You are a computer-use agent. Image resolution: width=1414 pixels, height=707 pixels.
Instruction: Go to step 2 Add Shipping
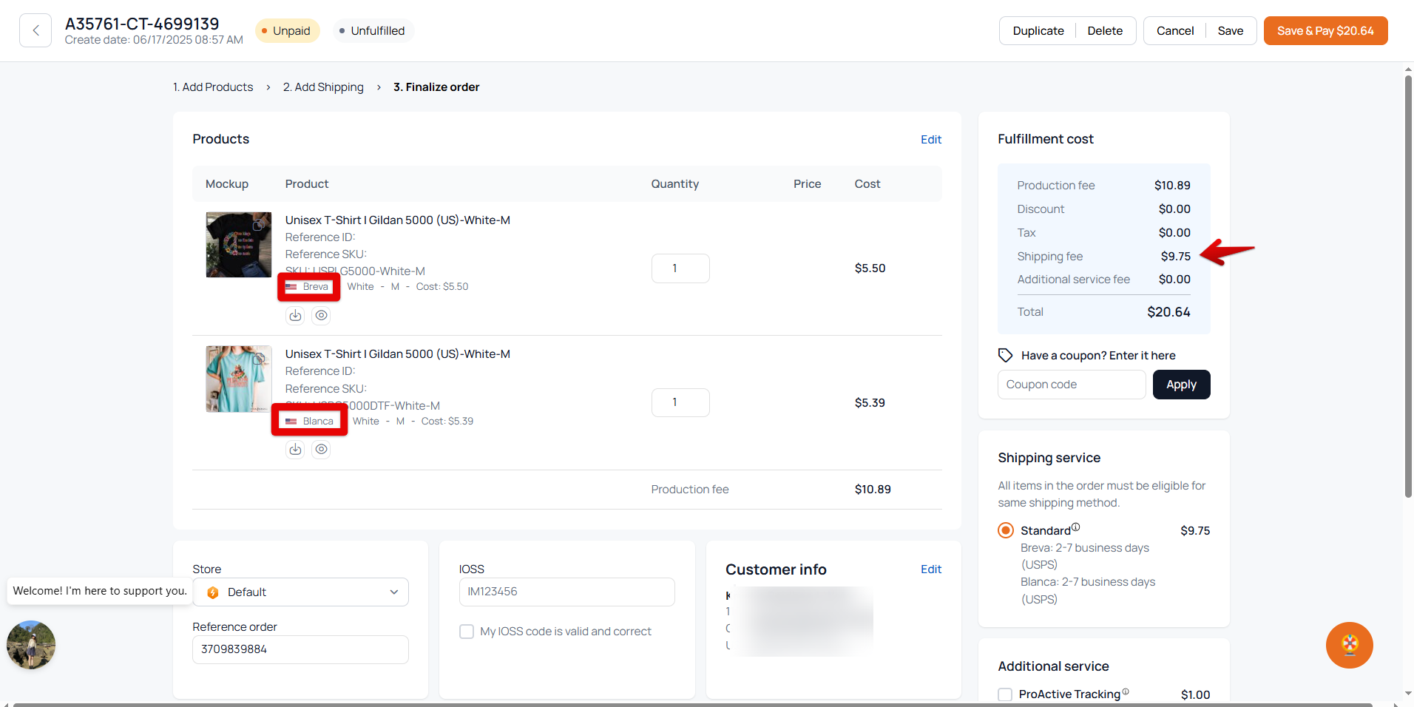pyautogui.click(x=323, y=87)
